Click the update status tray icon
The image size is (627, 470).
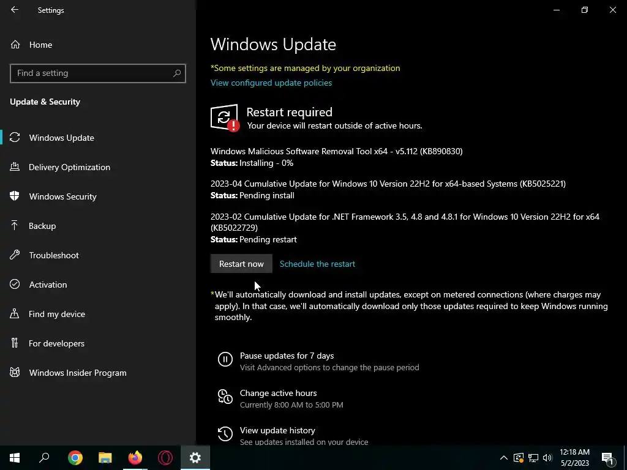tap(518, 458)
